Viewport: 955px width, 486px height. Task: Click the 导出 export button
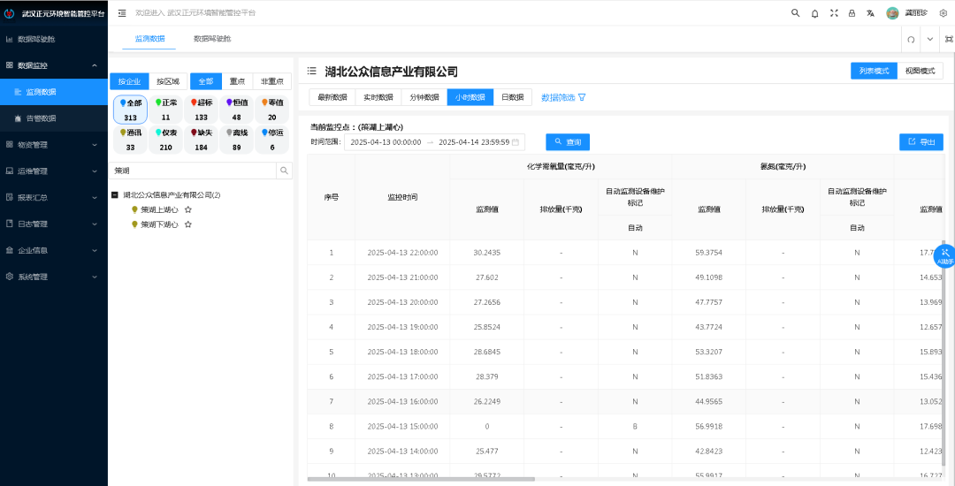coord(921,141)
